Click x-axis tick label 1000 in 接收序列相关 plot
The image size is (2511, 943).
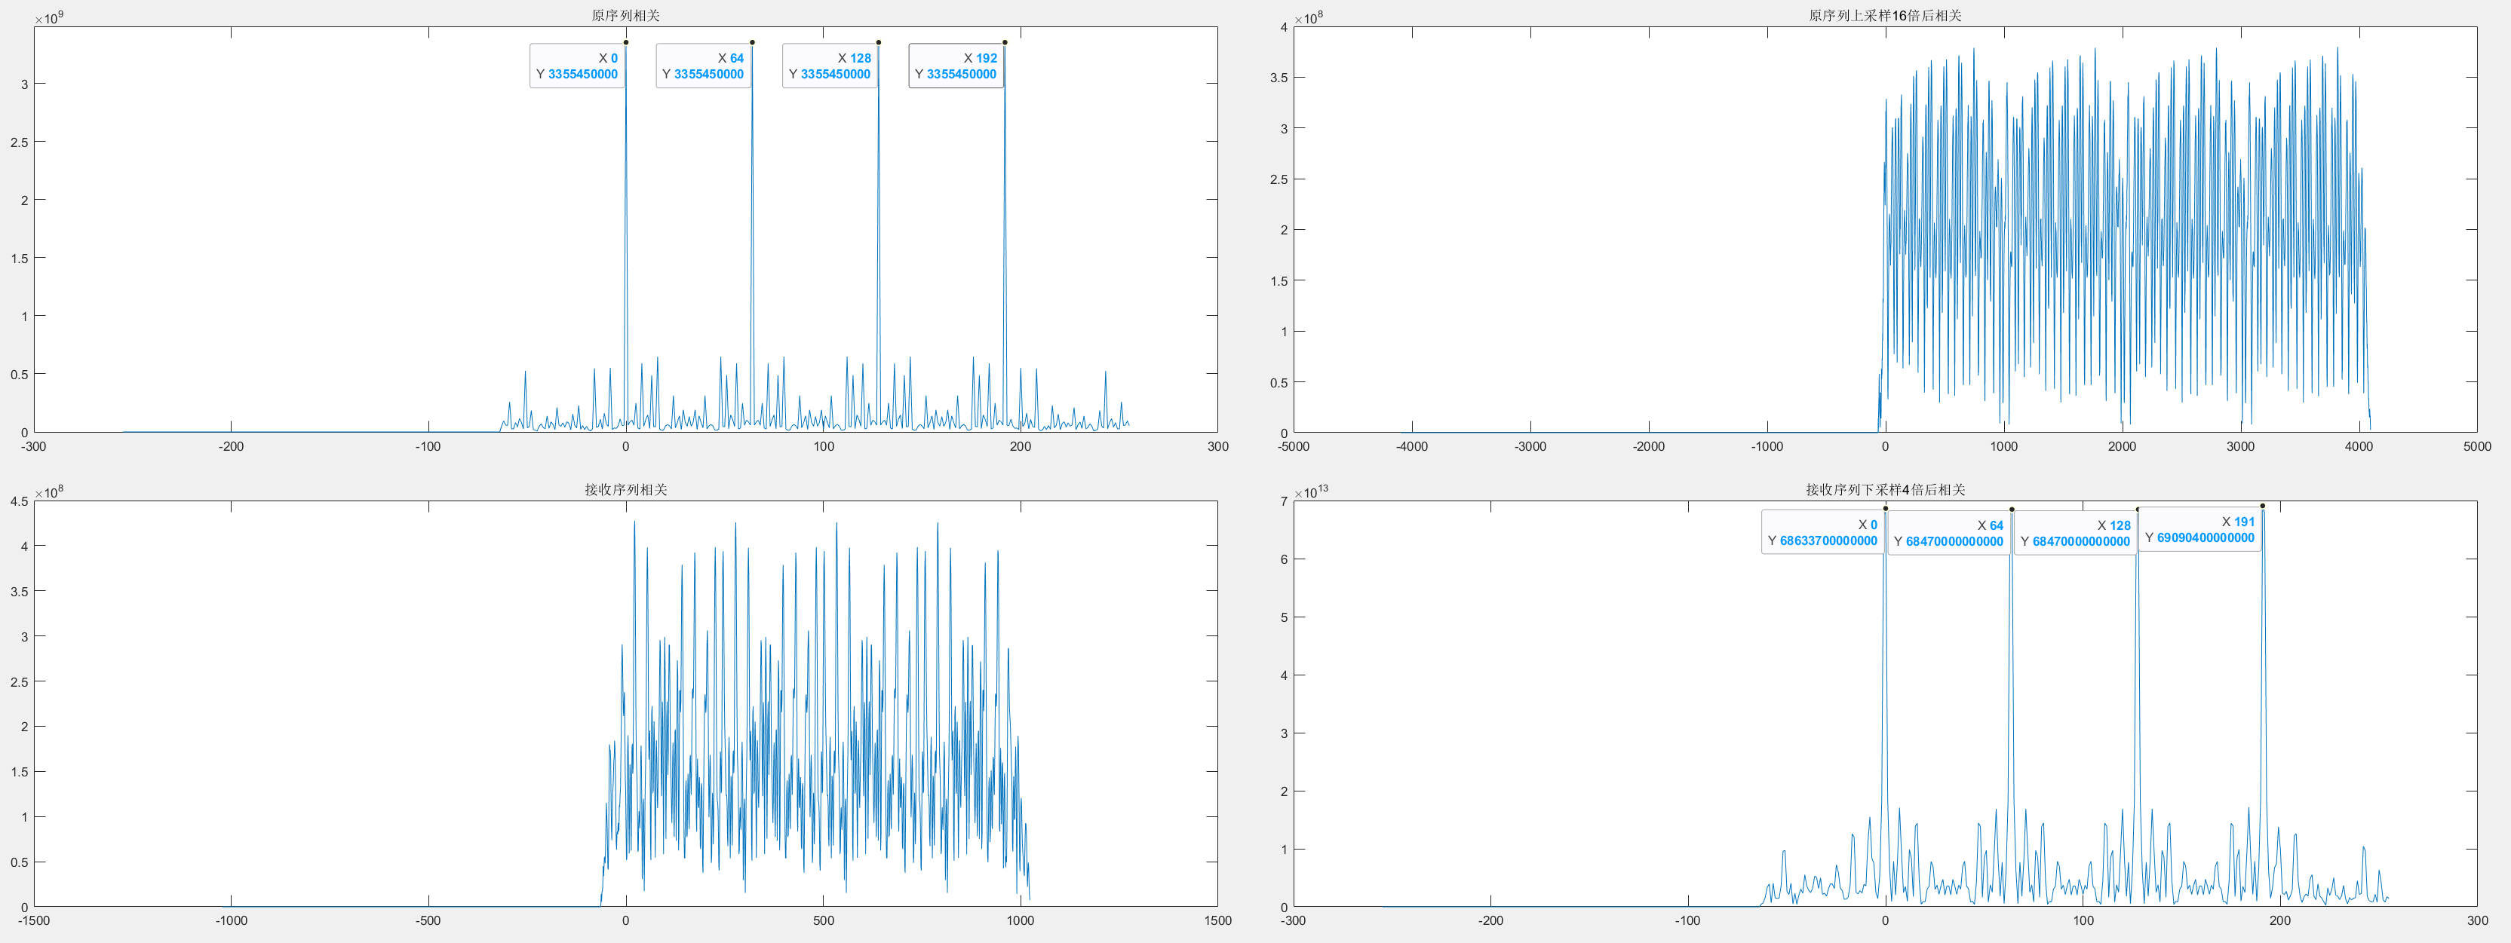click(x=1020, y=920)
